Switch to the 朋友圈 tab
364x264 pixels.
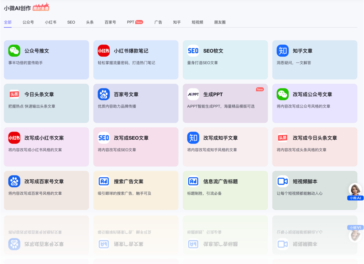(x=220, y=22)
